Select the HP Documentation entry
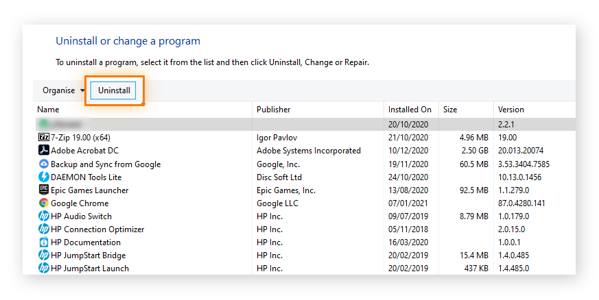This screenshot has width=599, height=300. point(86,242)
